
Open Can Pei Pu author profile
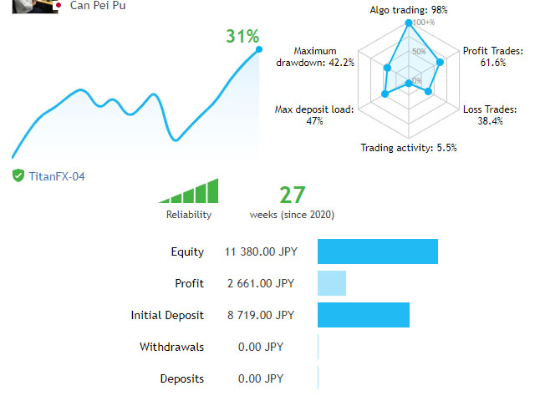pyautogui.click(x=98, y=6)
